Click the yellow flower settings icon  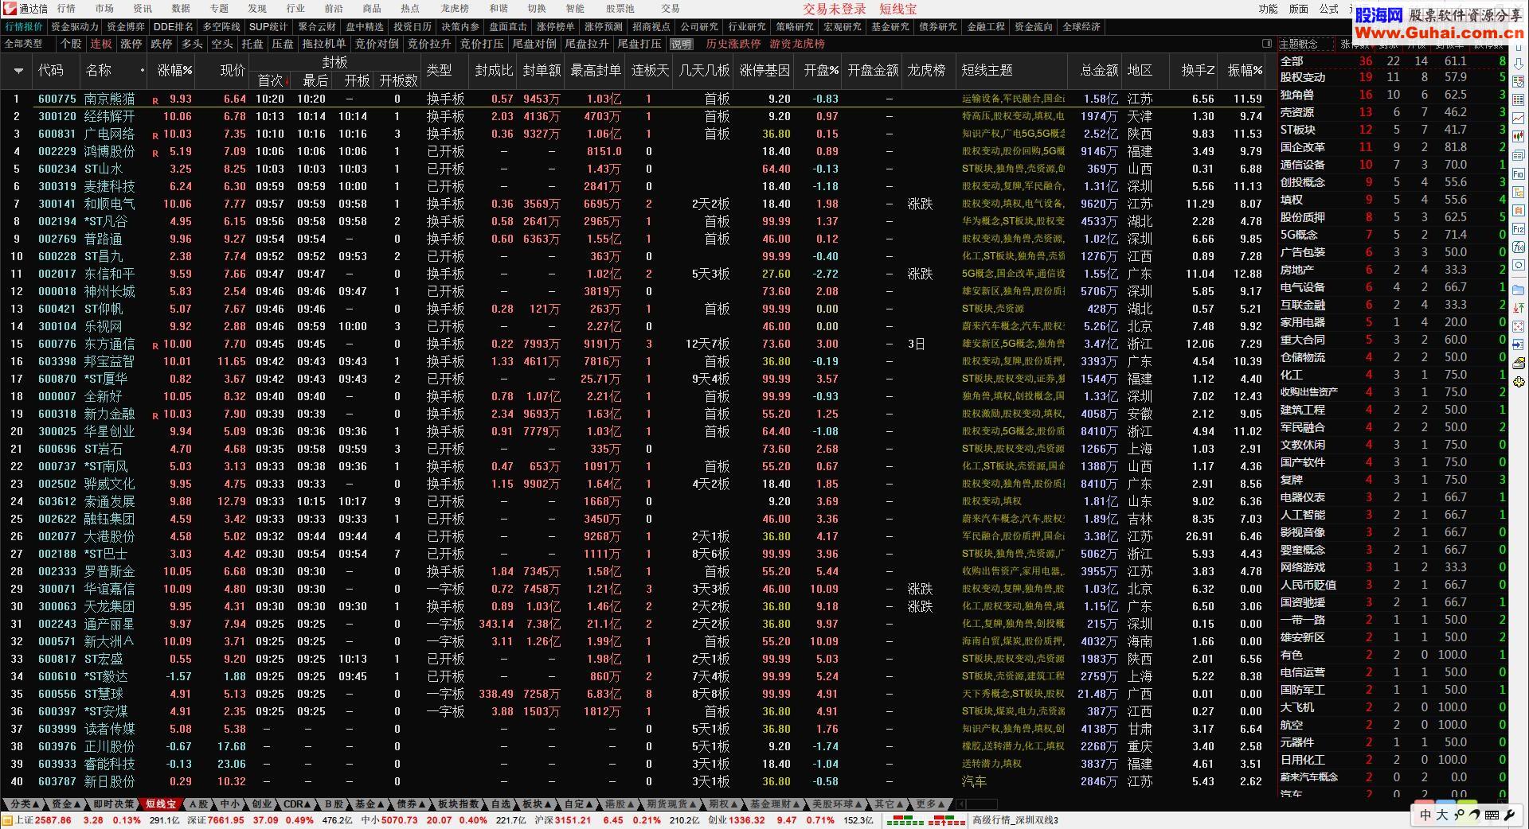(1519, 382)
